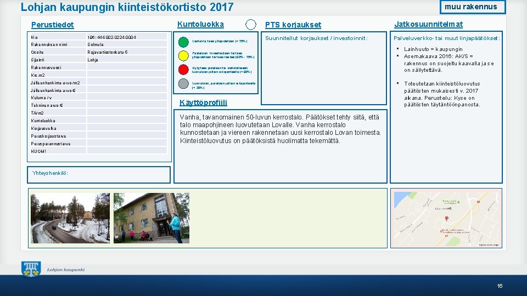This screenshot has width=527, height=296.
Task: Select the Lohja location value
Action: point(93,60)
